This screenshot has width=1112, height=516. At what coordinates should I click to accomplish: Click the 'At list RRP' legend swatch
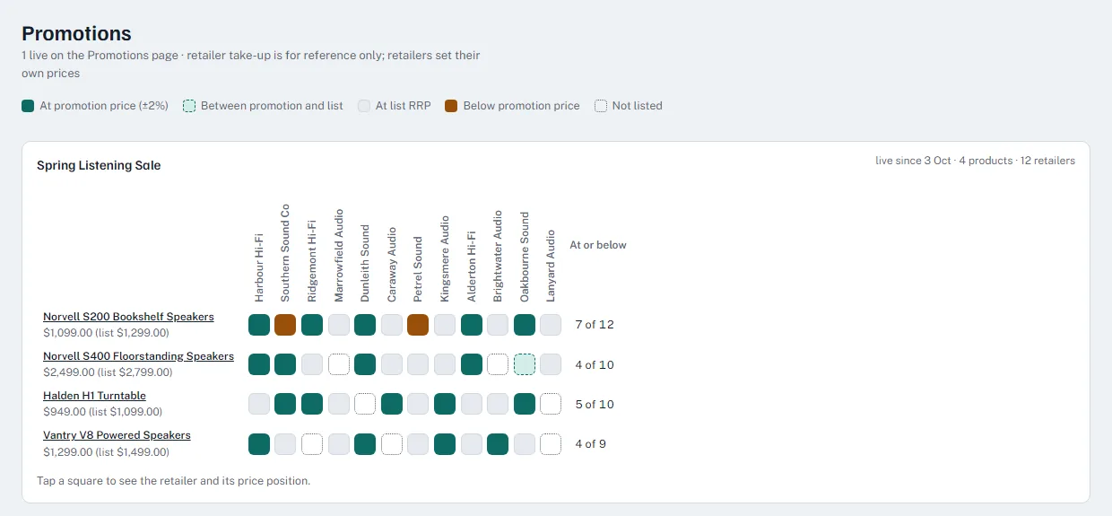click(x=363, y=106)
